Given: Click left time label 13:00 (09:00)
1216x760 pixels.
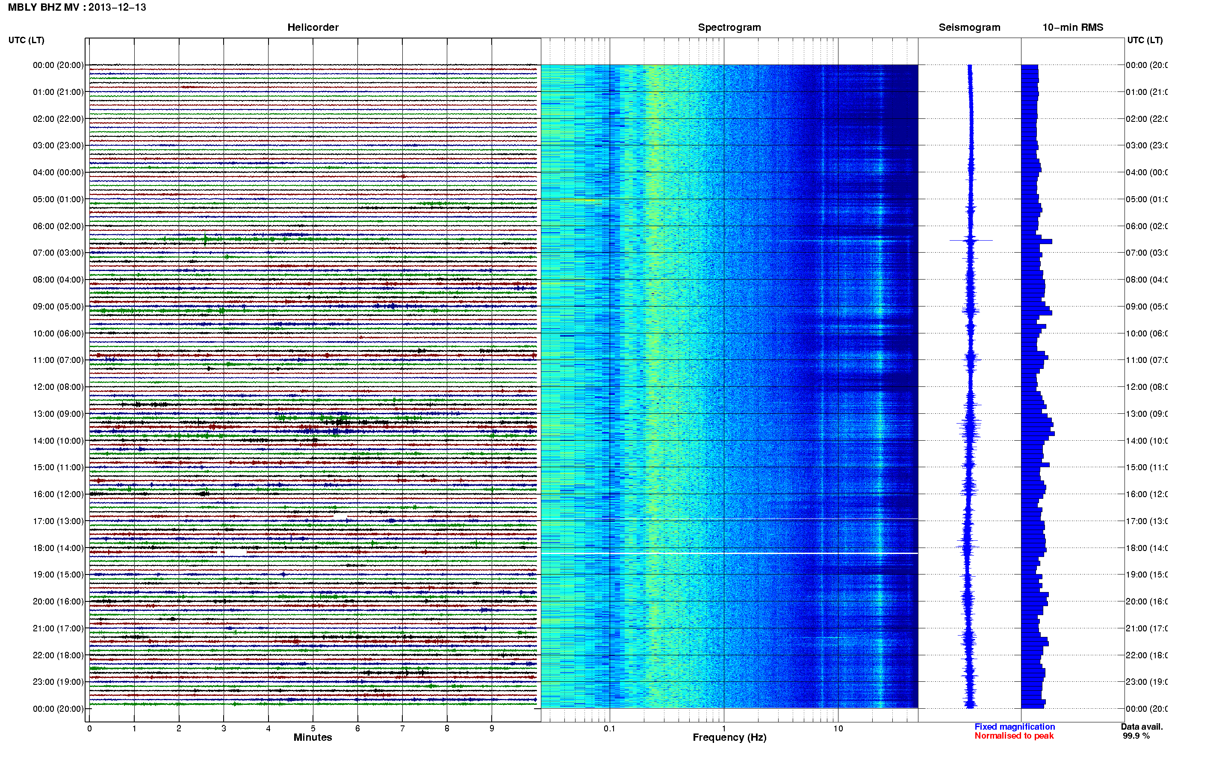Looking at the screenshot, I should click(x=58, y=414).
